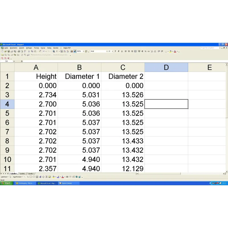Click the Cut scissors icon
Image resolution: width=228 pixels, height=228 pixels.
(29, 51)
